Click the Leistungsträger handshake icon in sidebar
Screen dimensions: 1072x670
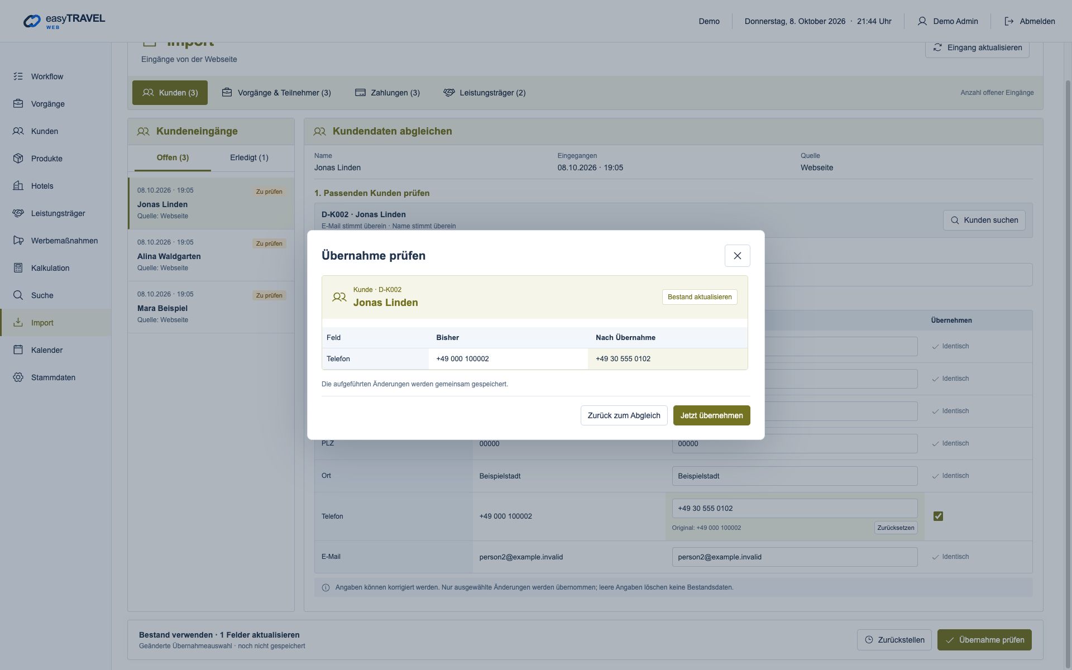[18, 213]
